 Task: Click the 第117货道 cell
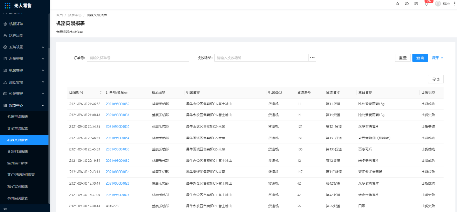point(334,172)
